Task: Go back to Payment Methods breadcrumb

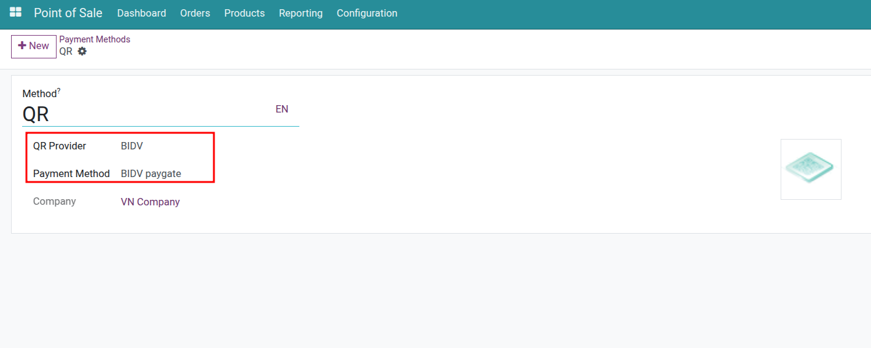Action: click(95, 39)
